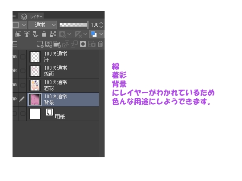Click the new vector layer icon
The width and height of the screenshot is (242, 181).
click(48, 44)
